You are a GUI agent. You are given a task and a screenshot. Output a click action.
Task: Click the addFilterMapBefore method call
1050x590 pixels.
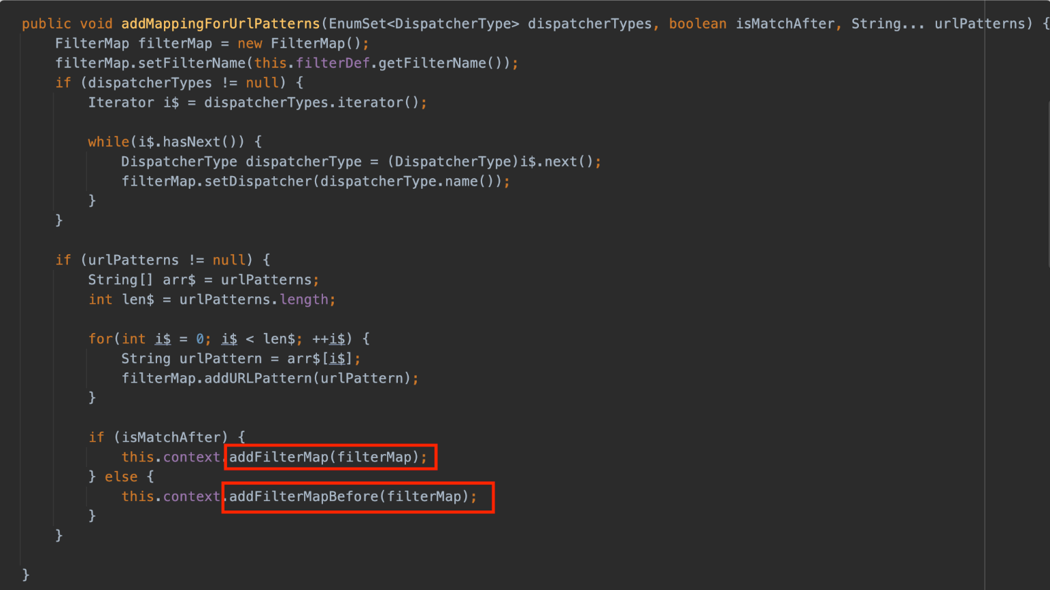303,497
